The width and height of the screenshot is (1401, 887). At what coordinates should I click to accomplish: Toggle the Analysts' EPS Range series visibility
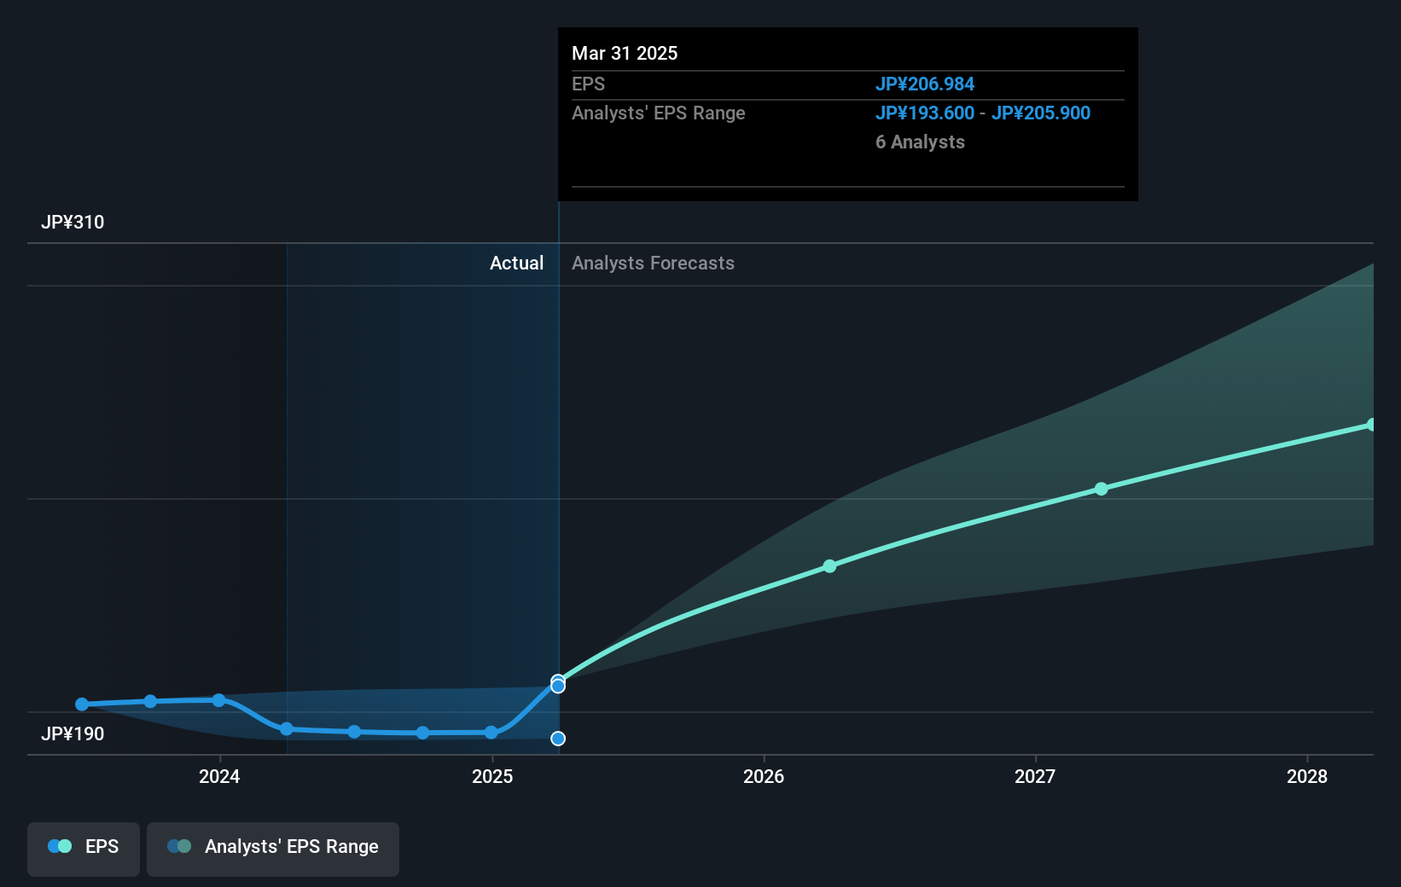pos(272,849)
